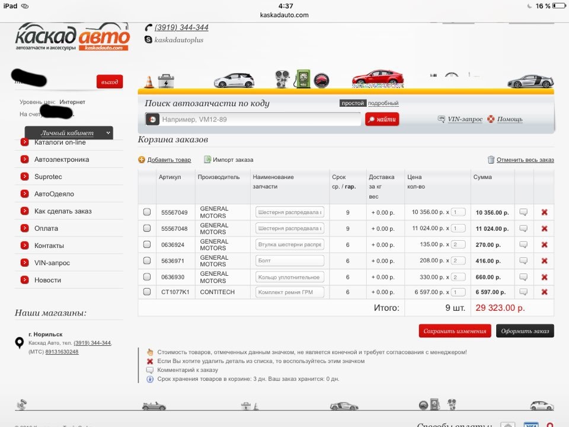Click Сохранить изменения button

455,331
